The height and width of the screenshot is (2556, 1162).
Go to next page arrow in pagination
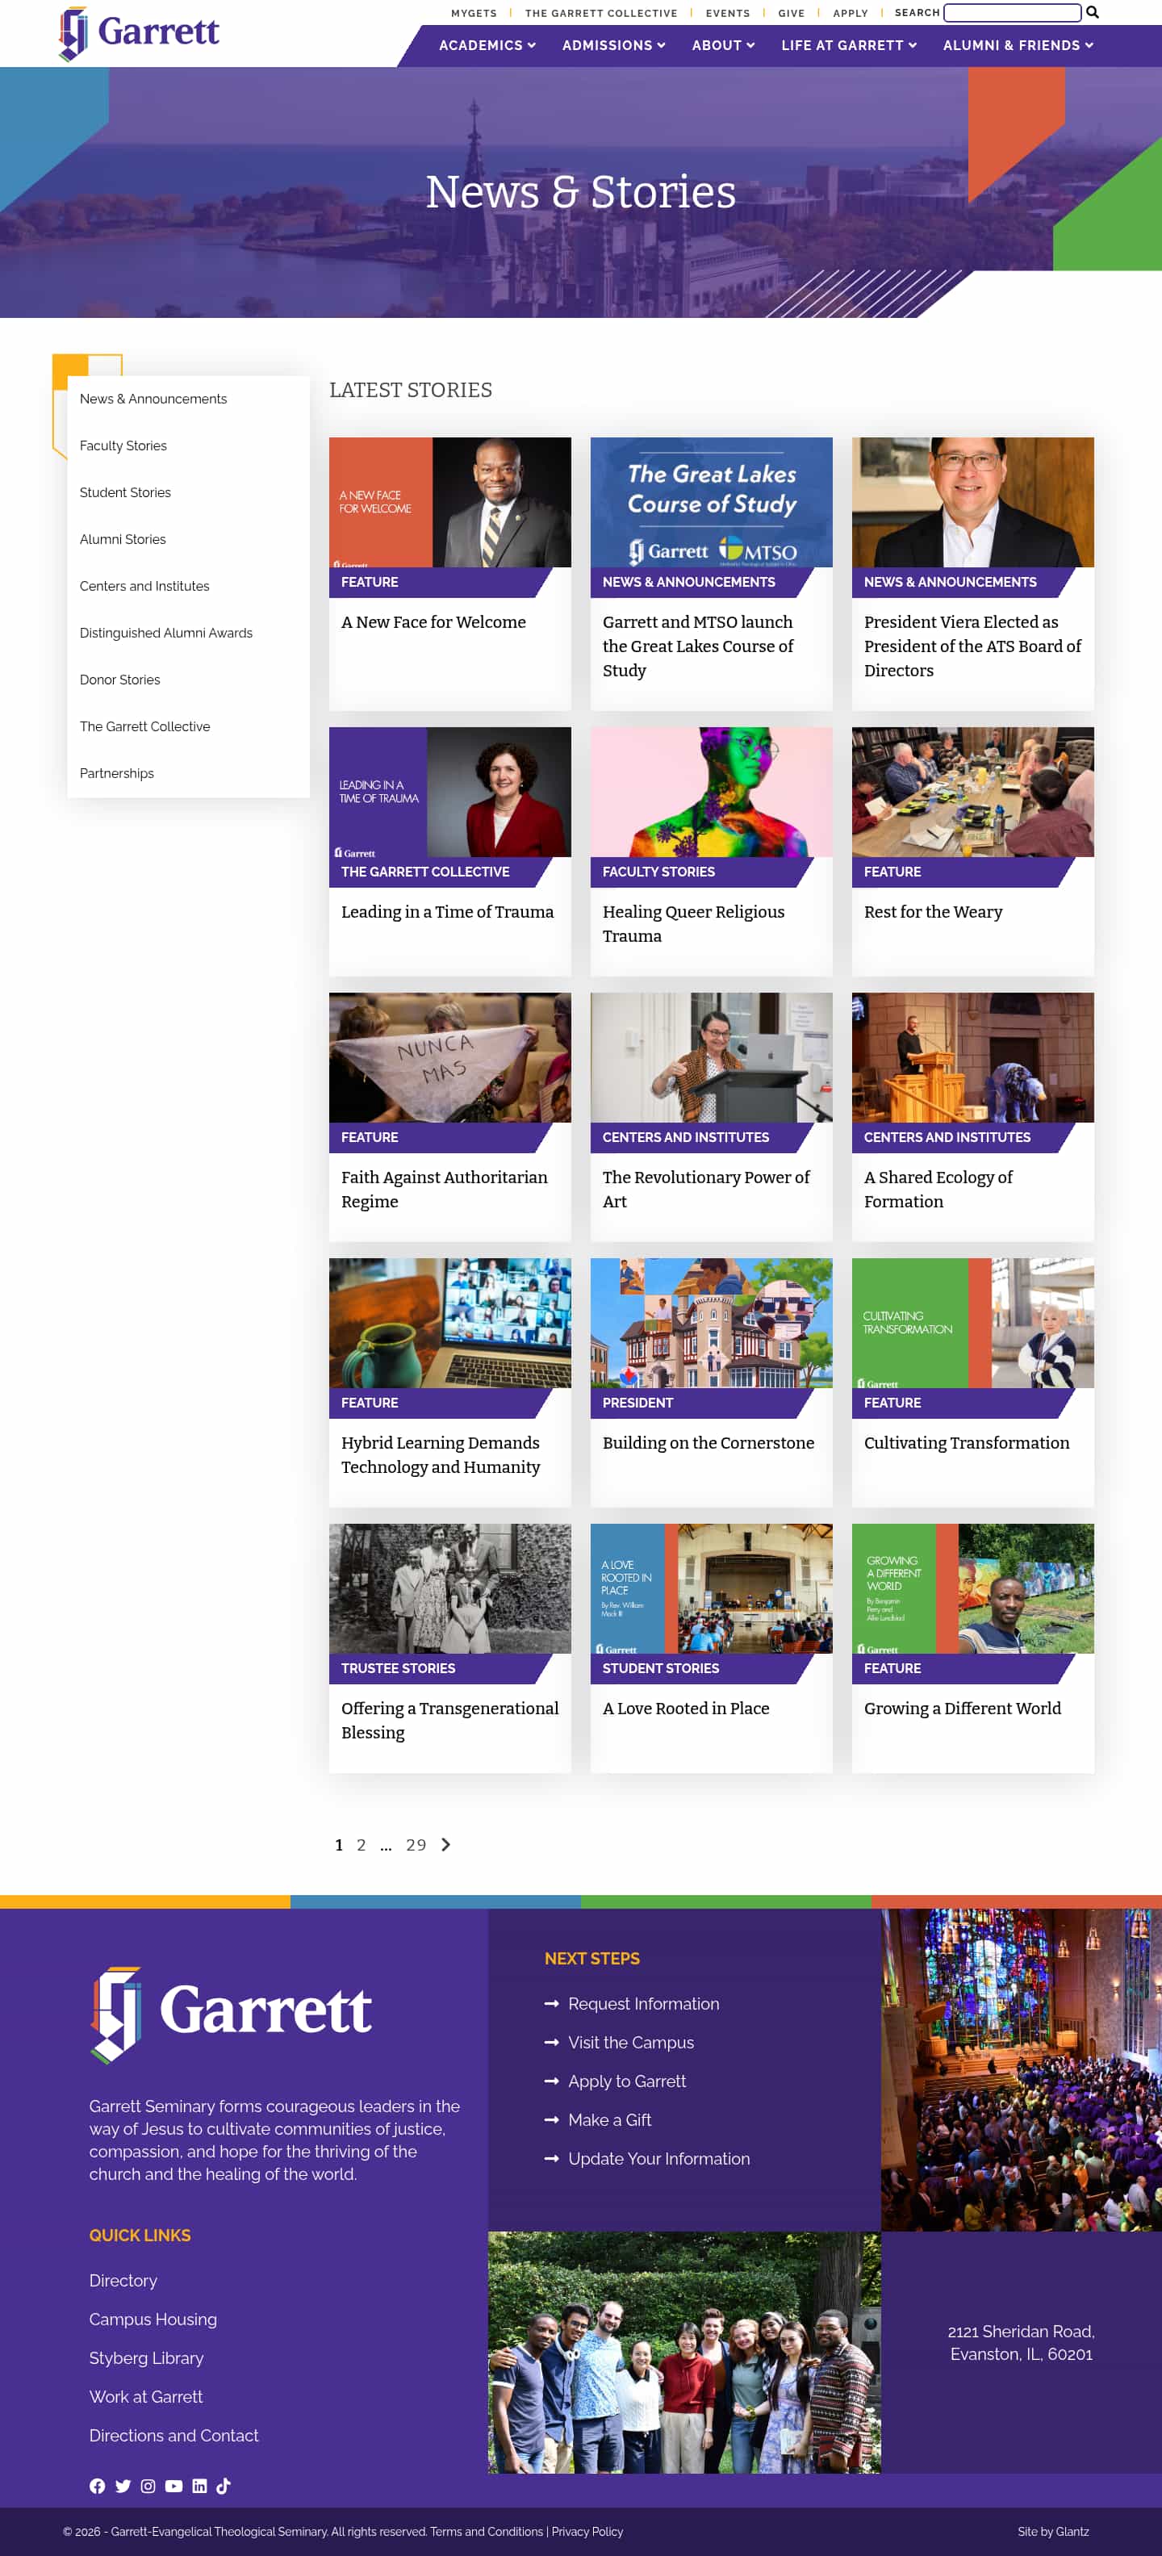[x=445, y=1845]
